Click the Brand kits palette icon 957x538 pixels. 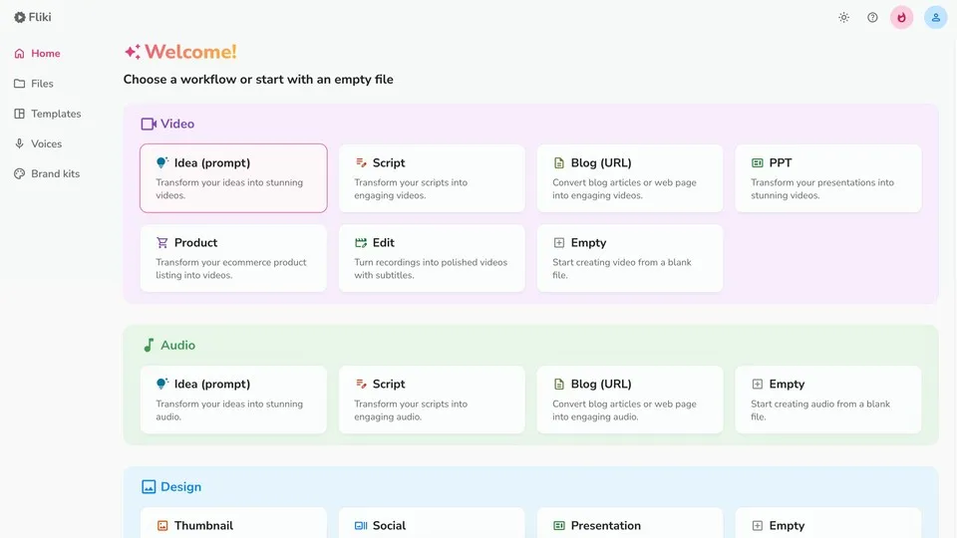coord(20,173)
